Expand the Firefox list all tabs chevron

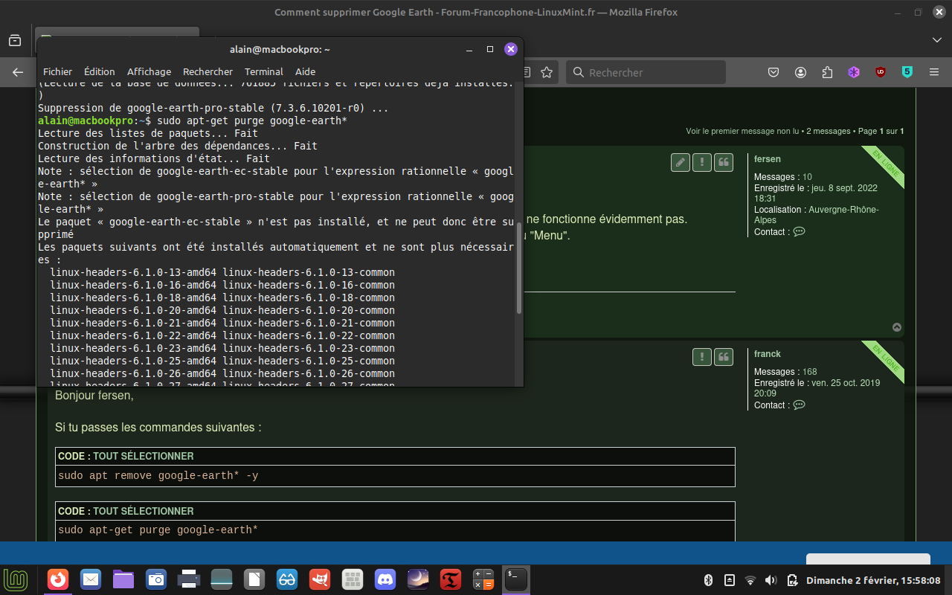(937, 40)
